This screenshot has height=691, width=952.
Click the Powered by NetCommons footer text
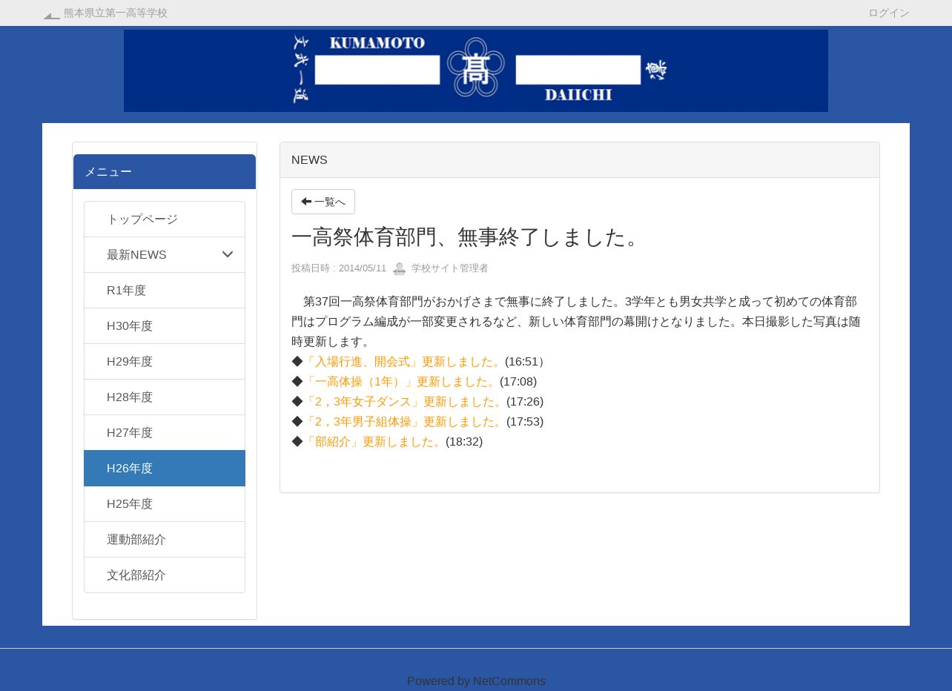tap(476, 681)
